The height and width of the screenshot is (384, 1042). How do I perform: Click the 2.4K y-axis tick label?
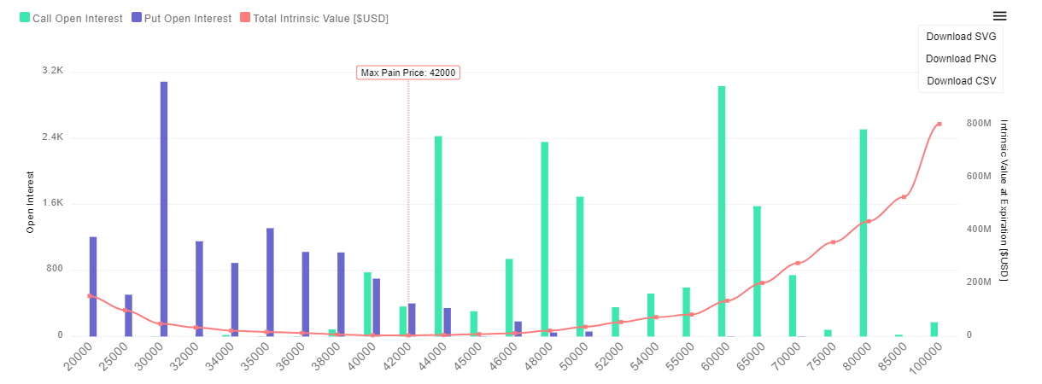point(53,137)
